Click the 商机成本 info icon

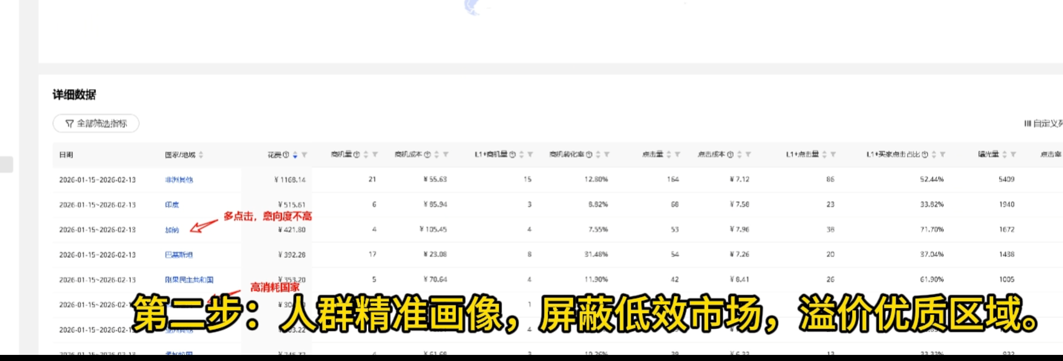coord(427,155)
